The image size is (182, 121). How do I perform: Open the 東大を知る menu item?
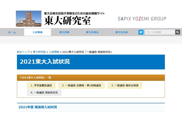click(x=92, y=32)
